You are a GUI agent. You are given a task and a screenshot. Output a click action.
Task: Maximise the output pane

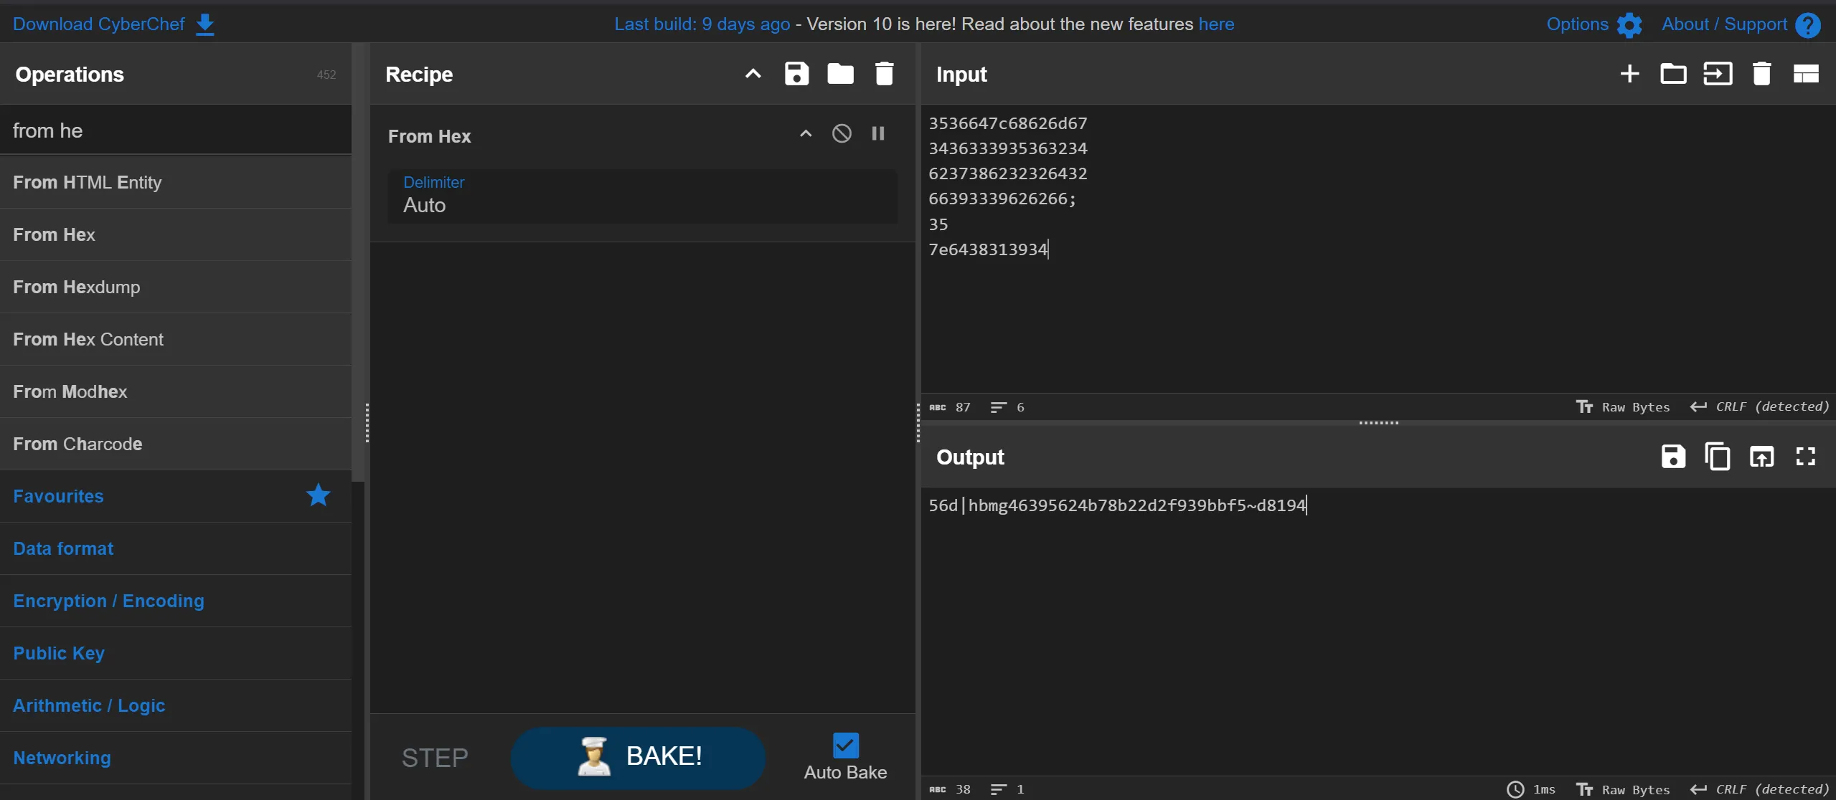pos(1805,457)
